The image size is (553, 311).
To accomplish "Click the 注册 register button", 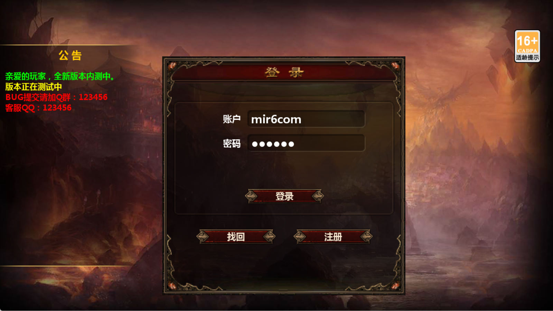I will tap(333, 237).
